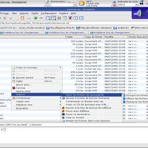Screen dimensions: 148x148
Task: Click the red round icon beside killvid field
Action: [x=114, y=5]
